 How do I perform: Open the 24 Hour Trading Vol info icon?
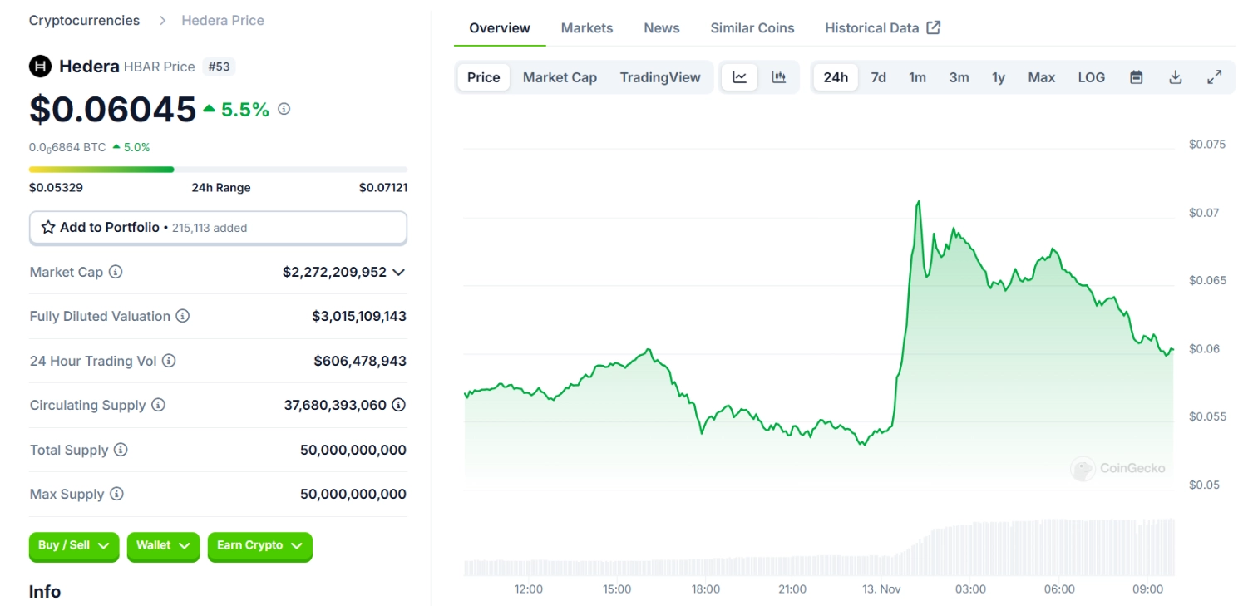tap(169, 361)
